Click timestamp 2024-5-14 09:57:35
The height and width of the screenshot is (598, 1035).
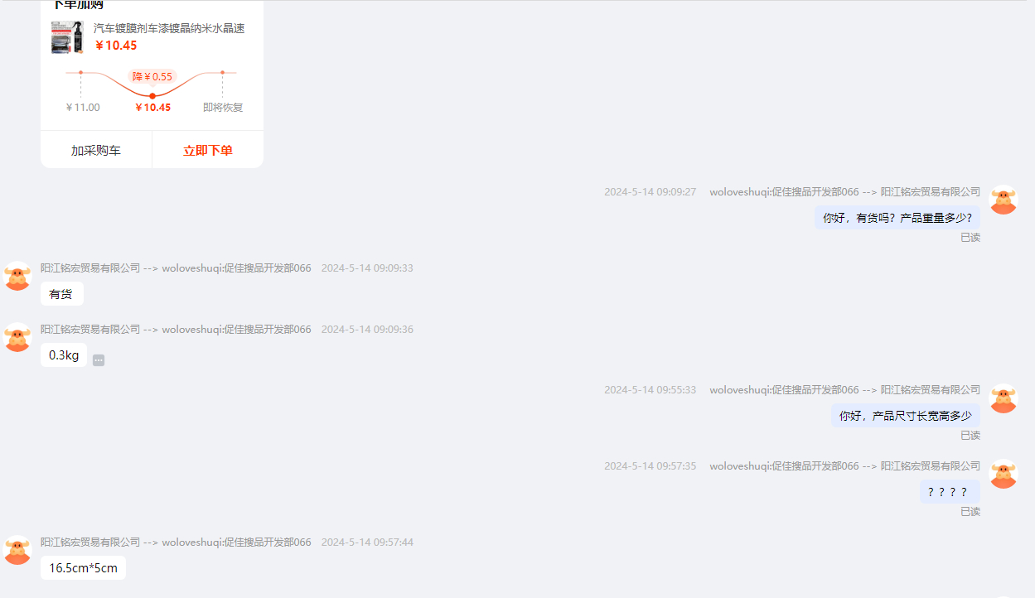650,466
